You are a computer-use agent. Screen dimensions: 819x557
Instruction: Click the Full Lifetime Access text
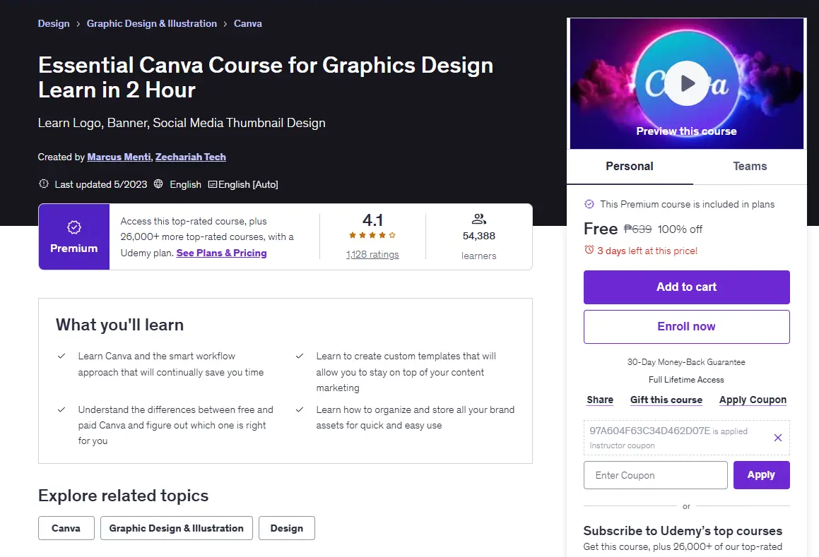coord(686,380)
